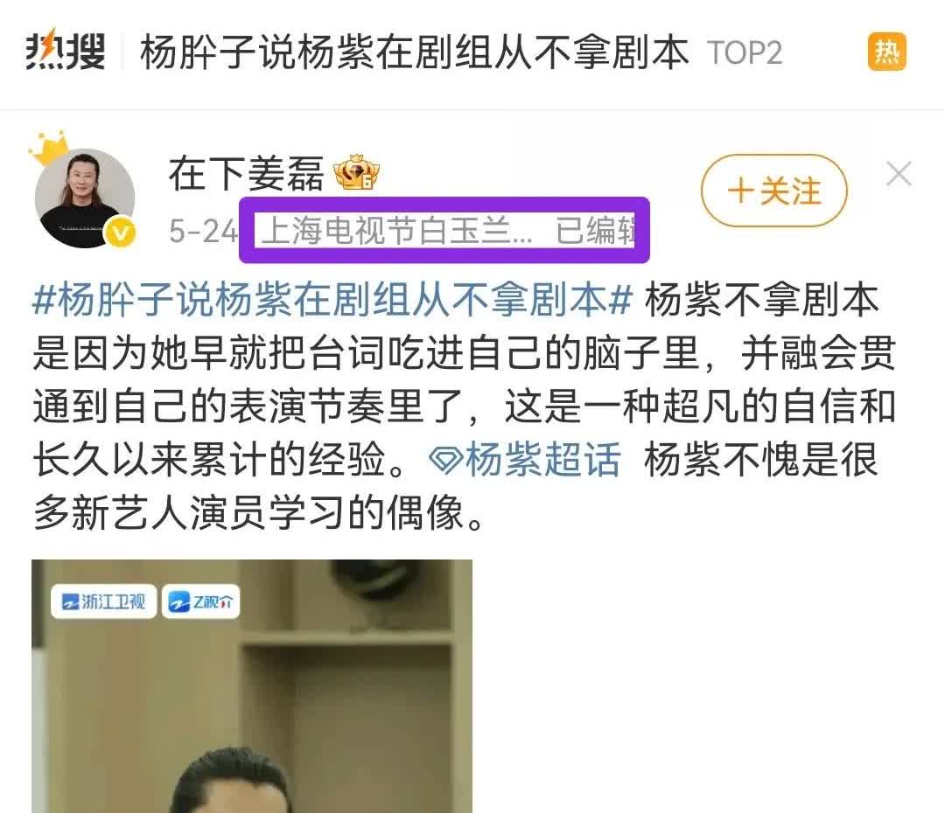The height and width of the screenshot is (813, 945).
Task: Tap the yellow V verification badge
Action: coord(121,233)
